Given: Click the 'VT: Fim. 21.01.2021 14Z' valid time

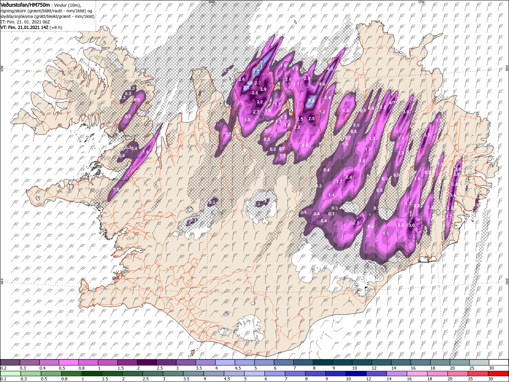Looking at the screenshot, I should click(24, 27).
